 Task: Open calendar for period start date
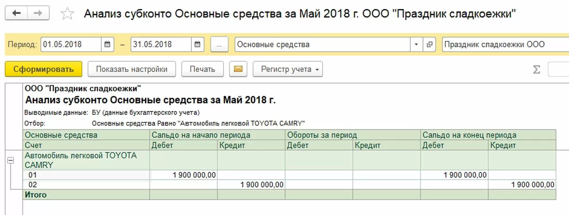tap(107, 45)
